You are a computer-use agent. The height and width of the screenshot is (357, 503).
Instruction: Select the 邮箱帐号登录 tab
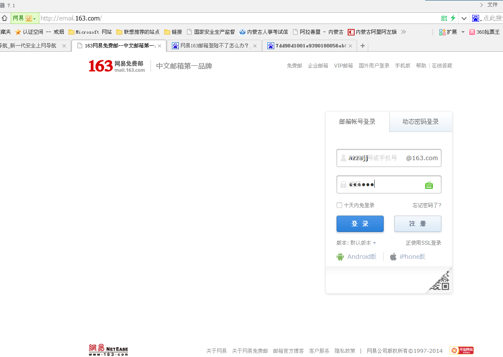point(358,122)
